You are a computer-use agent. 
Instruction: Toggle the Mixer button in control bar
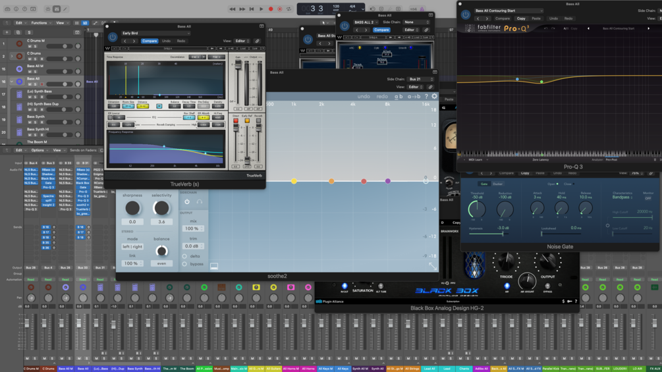[x=57, y=9]
